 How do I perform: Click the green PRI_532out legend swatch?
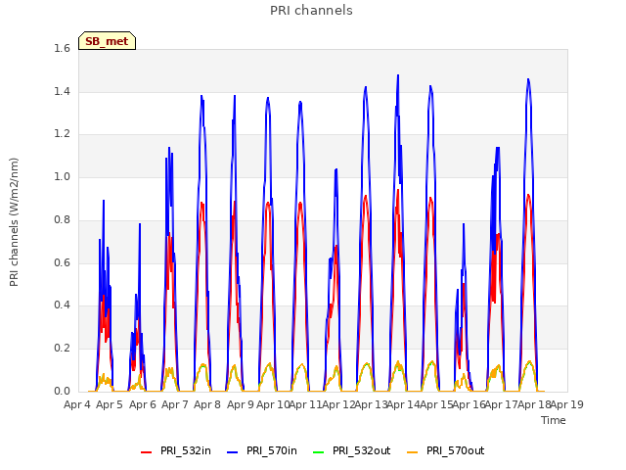tap(319, 452)
